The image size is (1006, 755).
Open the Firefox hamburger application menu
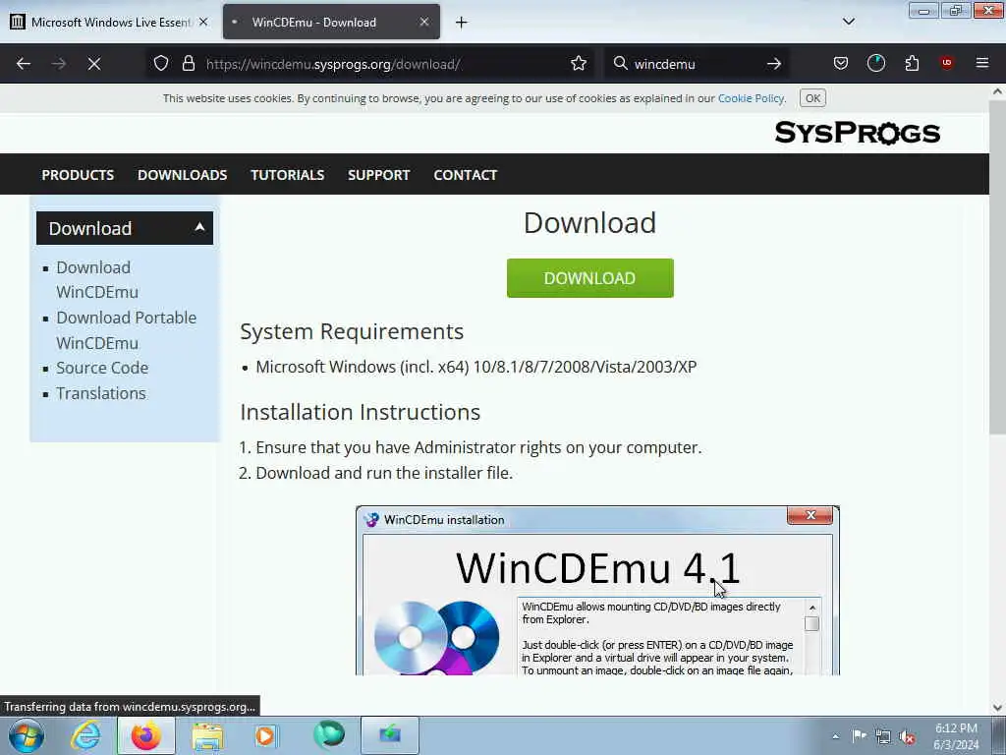tap(982, 63)
